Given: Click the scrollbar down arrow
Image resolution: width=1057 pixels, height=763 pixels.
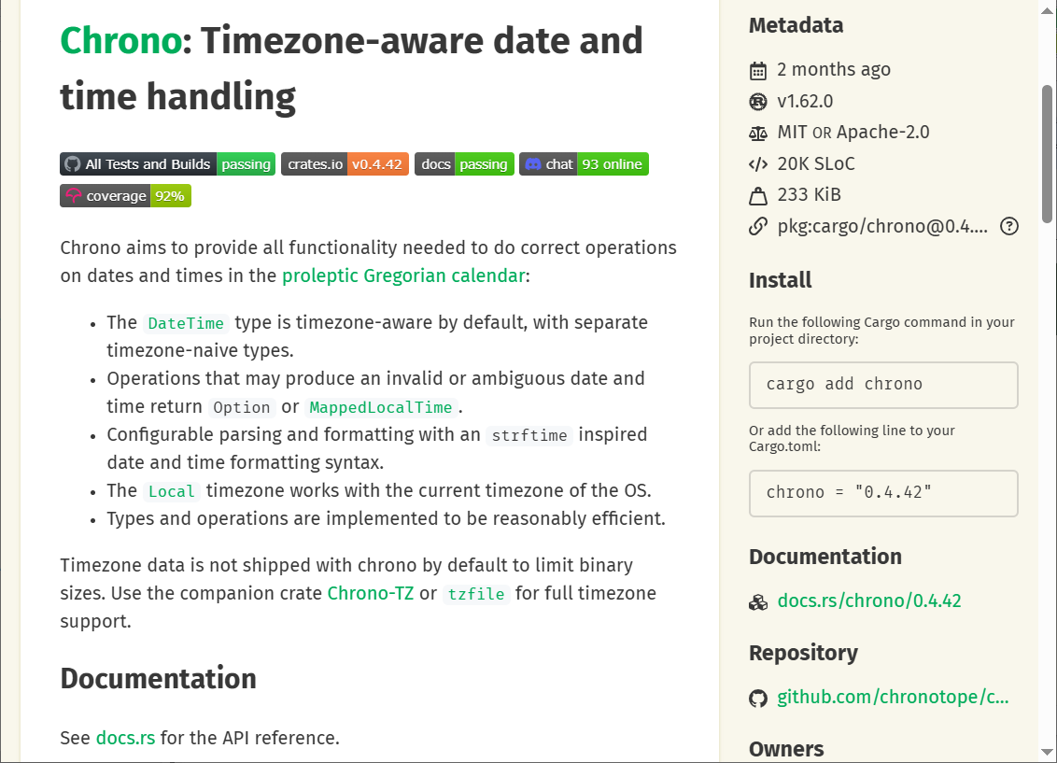Looking at the screenshot, I should click(1048, 751).
